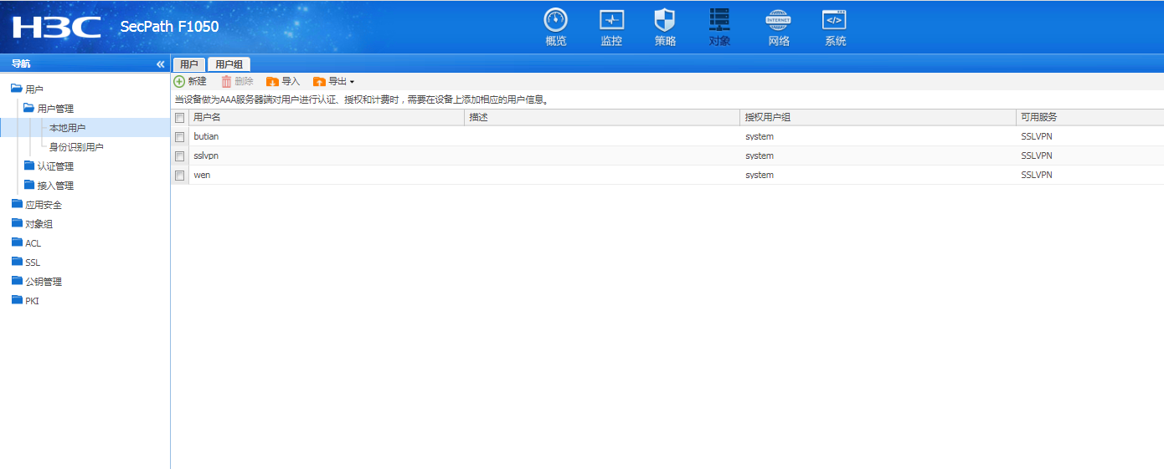The width and height of the screenshot is (1164, 469).
Task: Expand the 公钥管理 tree item
Action: coord(44,282)
